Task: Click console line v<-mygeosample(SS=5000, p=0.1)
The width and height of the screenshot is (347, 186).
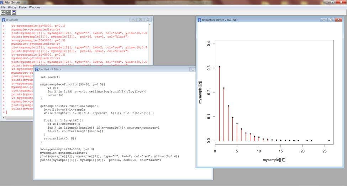Action: pyautogui.click(x=38, y=26)
